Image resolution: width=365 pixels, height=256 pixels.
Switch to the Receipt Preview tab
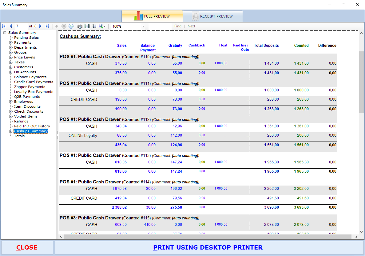click(x=212, y=16)
